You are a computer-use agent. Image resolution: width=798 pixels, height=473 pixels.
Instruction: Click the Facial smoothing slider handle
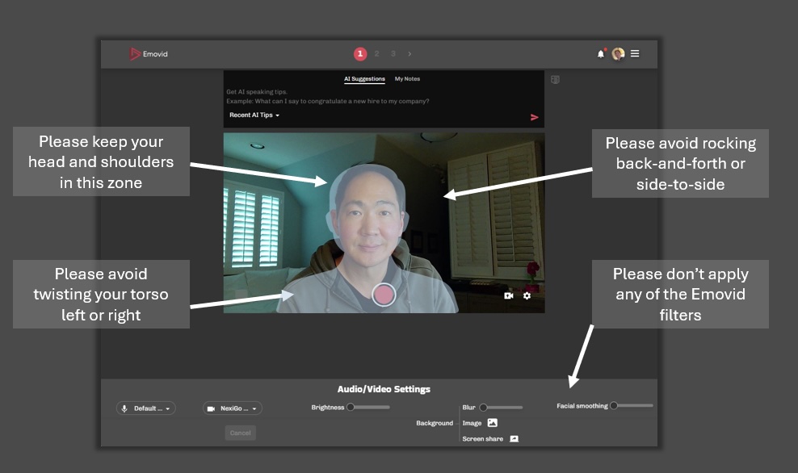(x=614, y=406)
